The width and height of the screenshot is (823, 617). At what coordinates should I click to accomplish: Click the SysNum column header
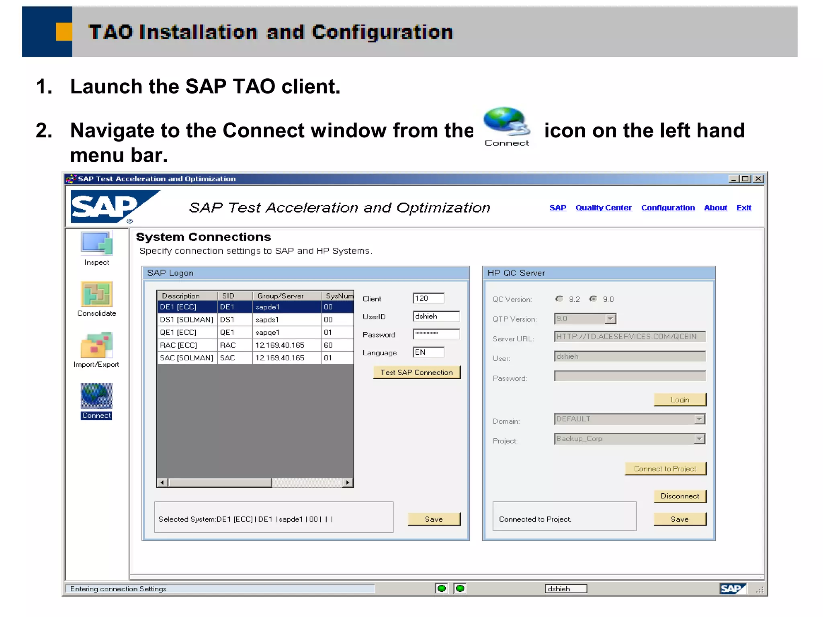pos(338,296)
